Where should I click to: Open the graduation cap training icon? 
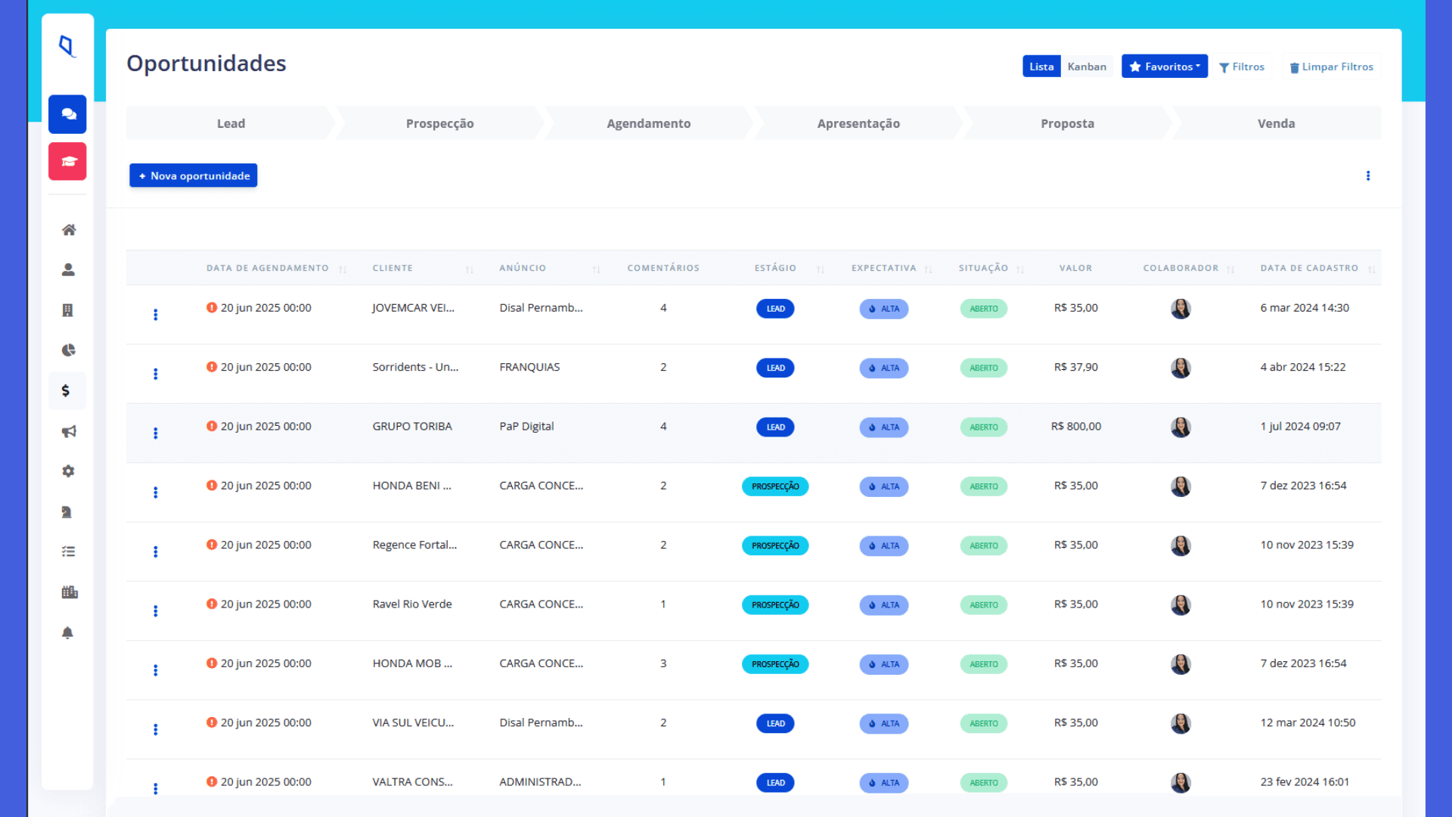pyautogui.click(x=68, y=161)
